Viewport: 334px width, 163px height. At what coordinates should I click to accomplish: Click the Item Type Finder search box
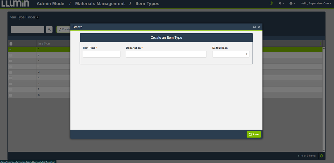pos(27,29)
